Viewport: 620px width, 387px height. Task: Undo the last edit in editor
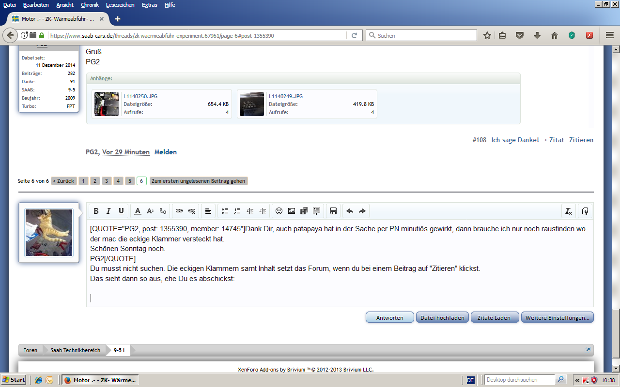point(350,211)
